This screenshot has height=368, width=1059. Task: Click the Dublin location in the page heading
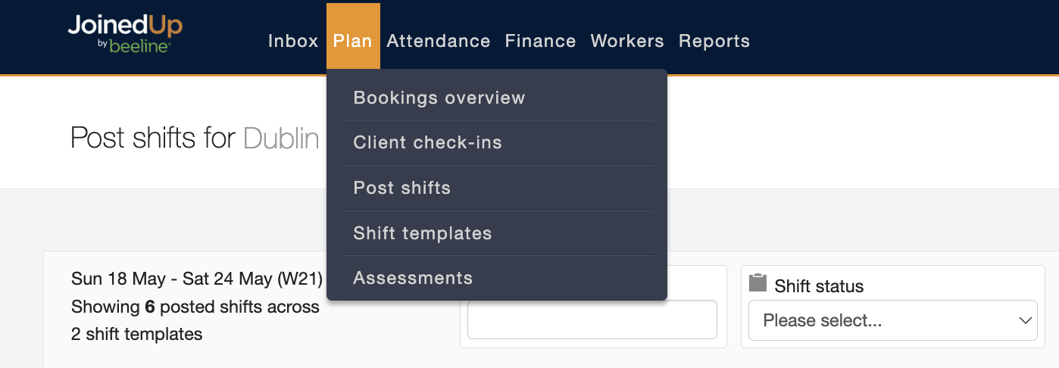(x=281, y=139)
